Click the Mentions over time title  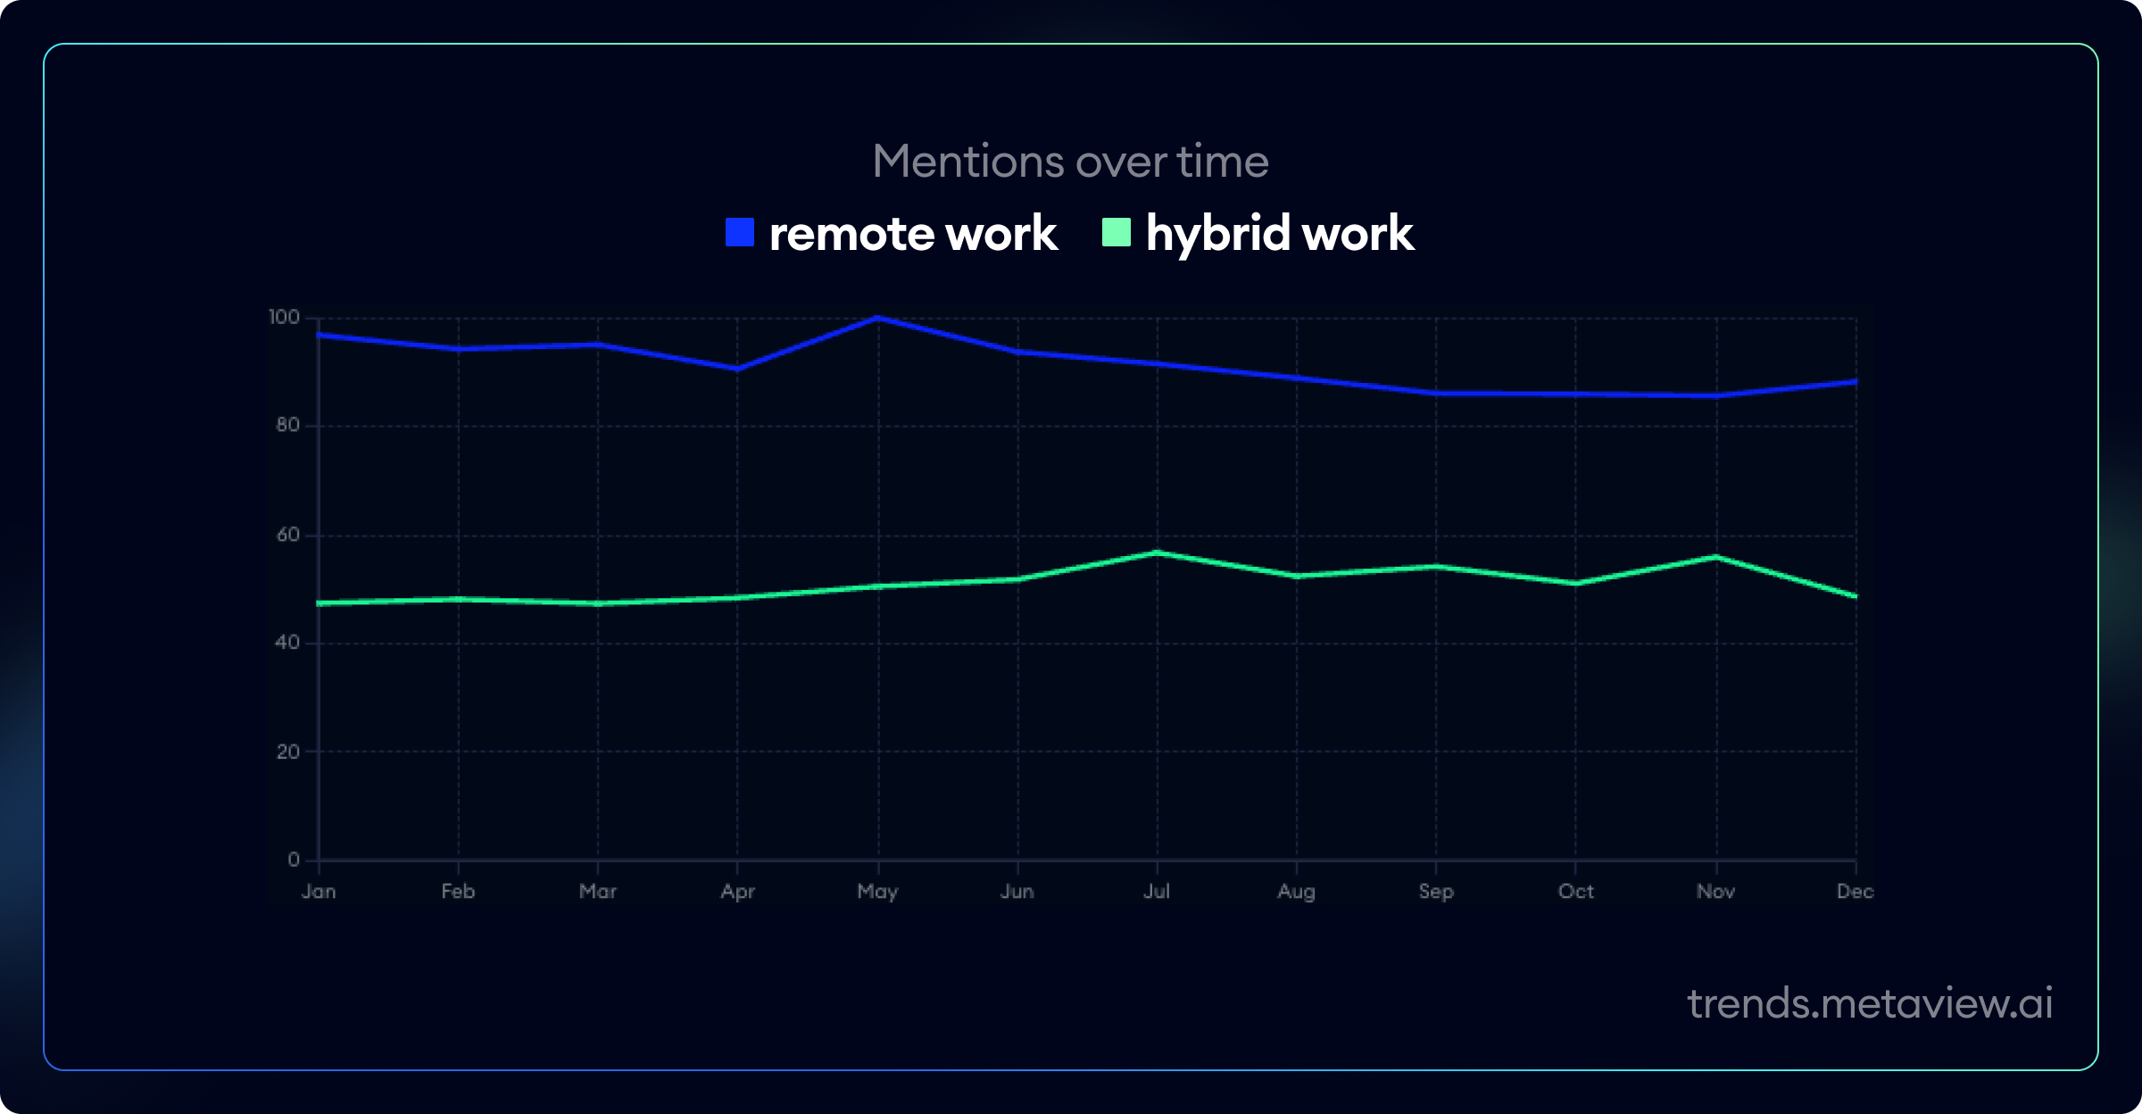(1070, 162)
